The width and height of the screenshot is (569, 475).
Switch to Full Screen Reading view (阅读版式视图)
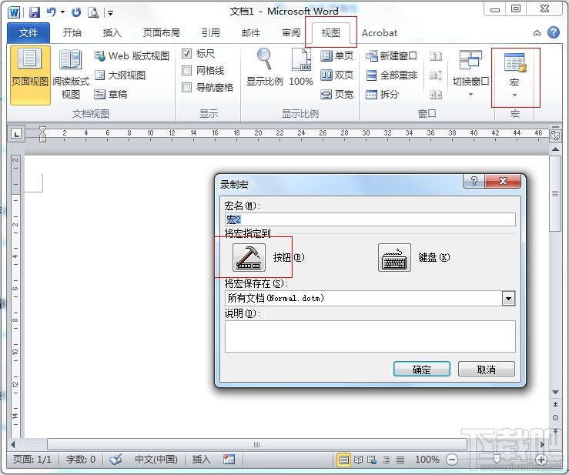(70, 75)
